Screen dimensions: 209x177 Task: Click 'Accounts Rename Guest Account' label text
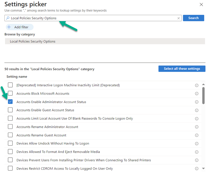point(41,135)
